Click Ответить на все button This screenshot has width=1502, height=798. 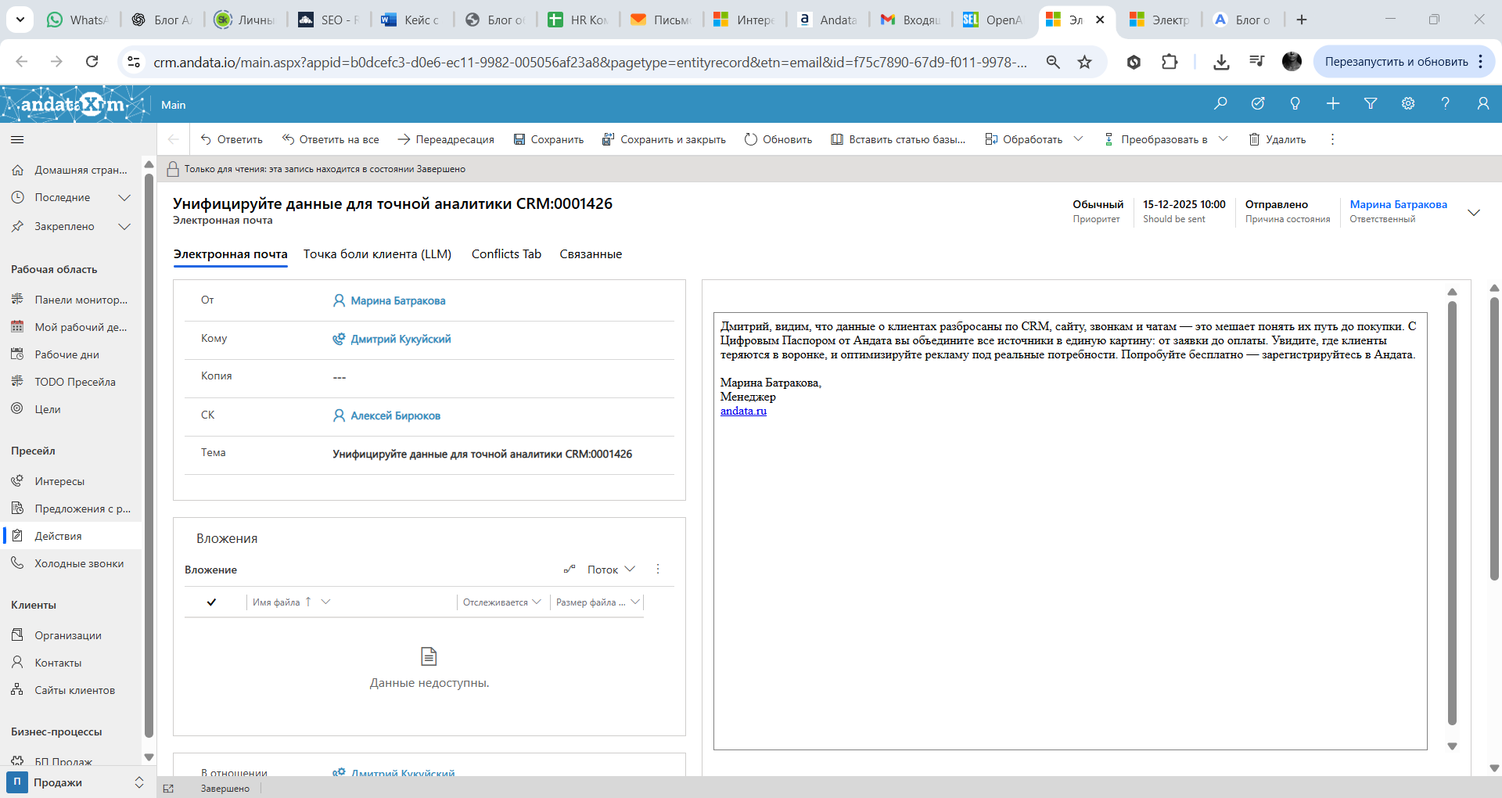pos(331,139)
